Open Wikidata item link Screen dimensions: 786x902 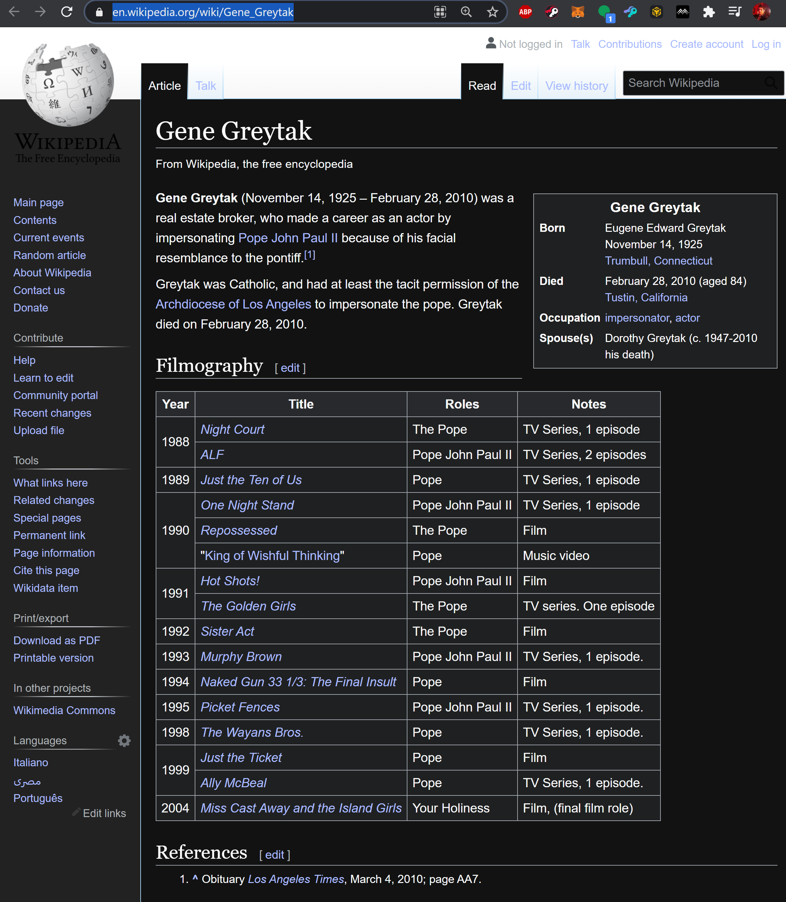(46, 588)
